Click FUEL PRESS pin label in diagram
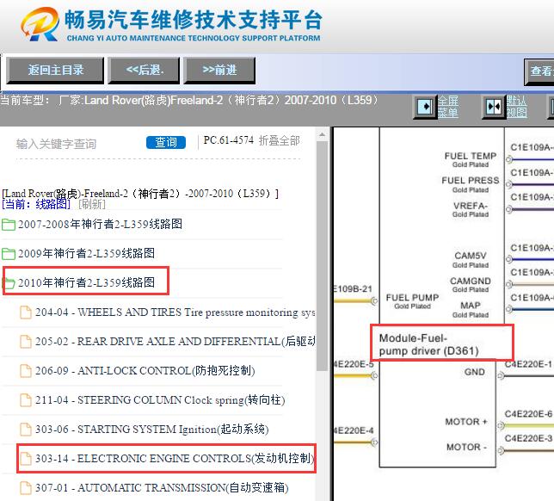Image resolution: width=554 pixels, height=501 pixels. tap(471, 180)
